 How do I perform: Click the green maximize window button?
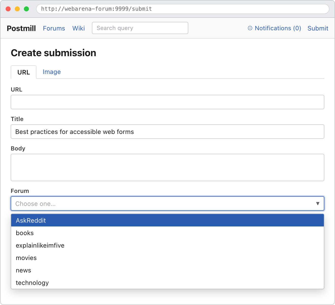tap(26, 9)
